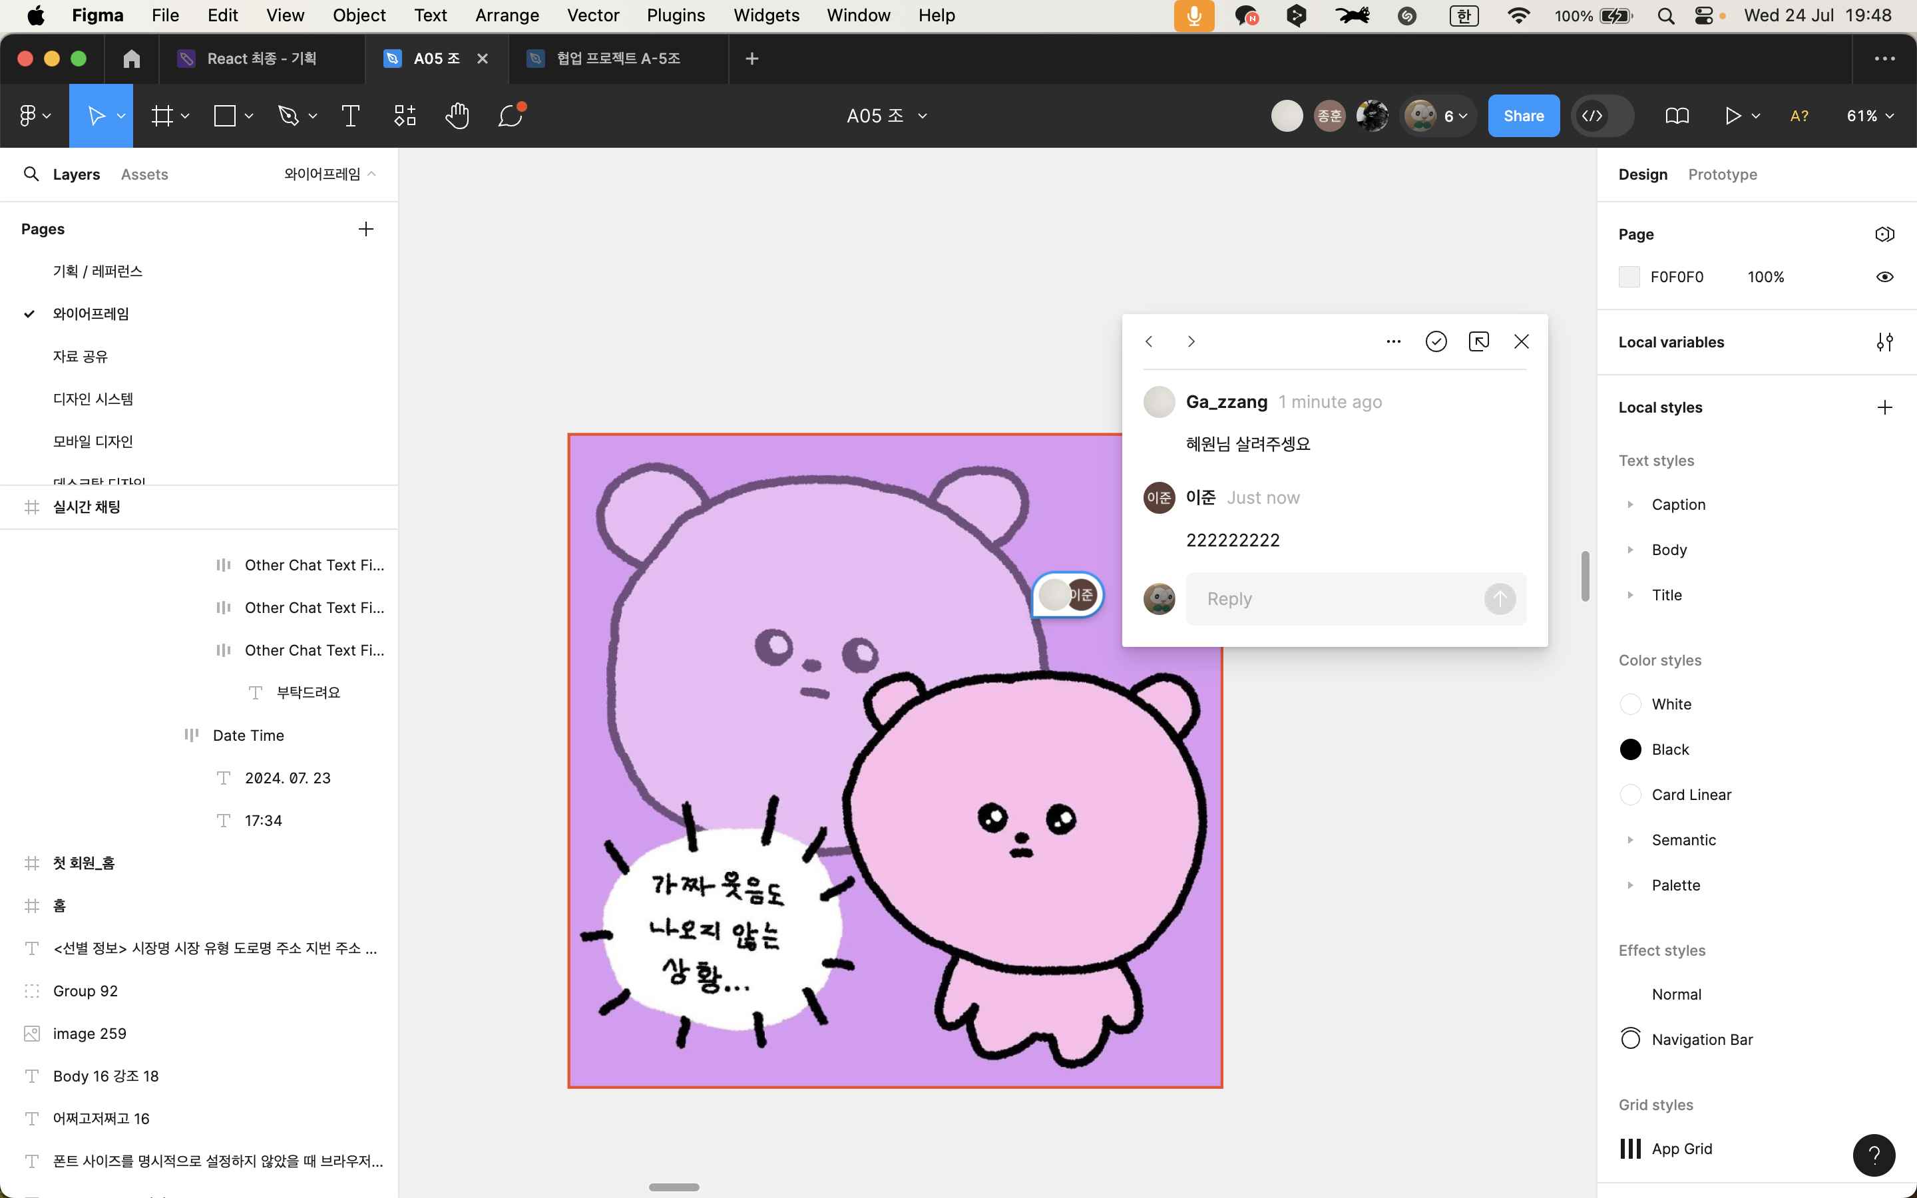Click the blue Share button
This screenshot has height=1198, width=1917.
tap(1524, 116)
